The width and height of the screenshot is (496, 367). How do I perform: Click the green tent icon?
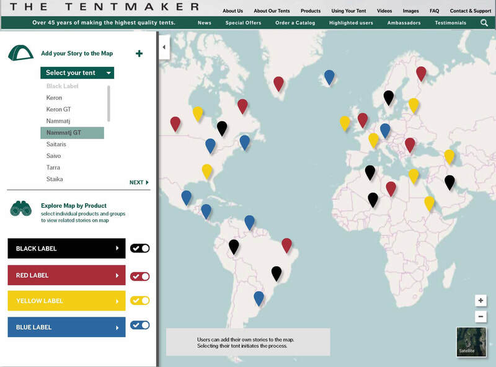20,53
